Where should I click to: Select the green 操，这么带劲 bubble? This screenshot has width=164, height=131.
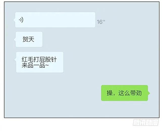(x=125, y=93)
